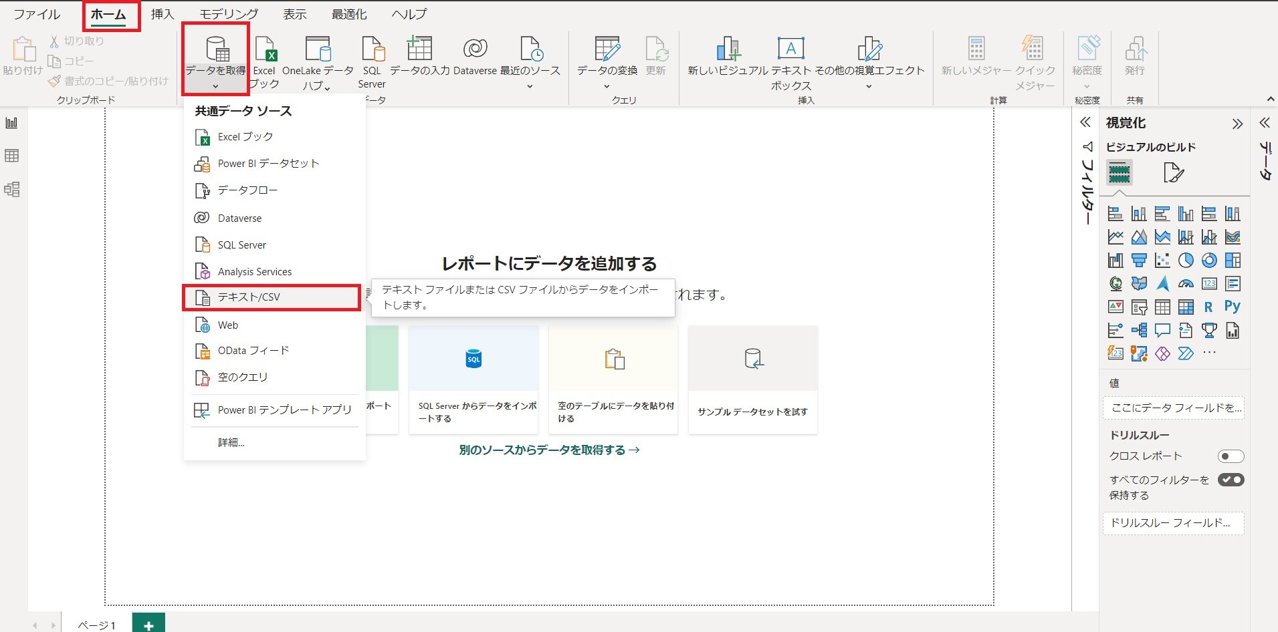
Task: Pick the trophy goals visual
Action: [x=1209, y=330]
